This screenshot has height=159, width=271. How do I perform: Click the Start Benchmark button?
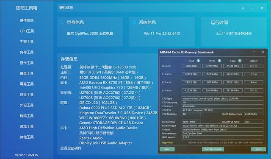point(213,149)
